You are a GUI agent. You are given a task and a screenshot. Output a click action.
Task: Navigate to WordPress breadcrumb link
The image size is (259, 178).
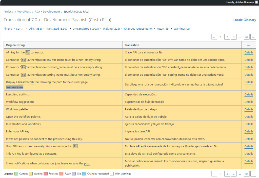point(24,12)
